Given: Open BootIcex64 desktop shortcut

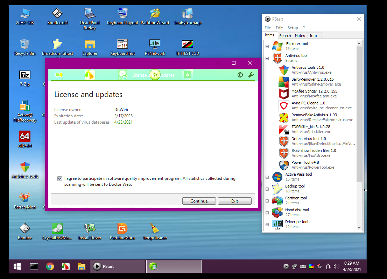Looking at the screenshot, I should (x=57, y=17).
